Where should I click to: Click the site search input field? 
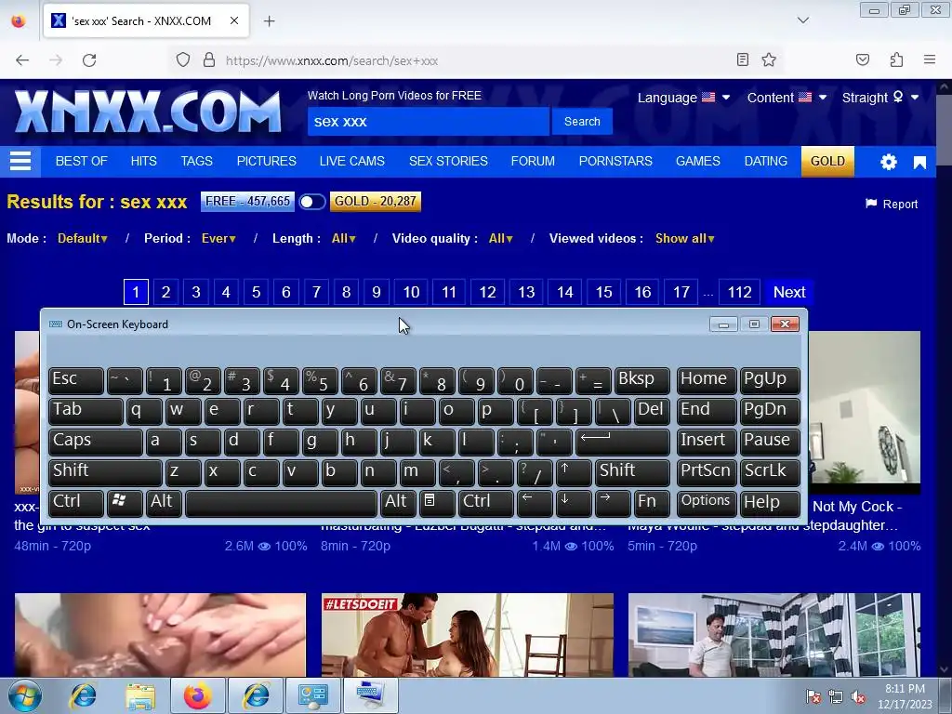pyautogui.click(x=428, y=122)
